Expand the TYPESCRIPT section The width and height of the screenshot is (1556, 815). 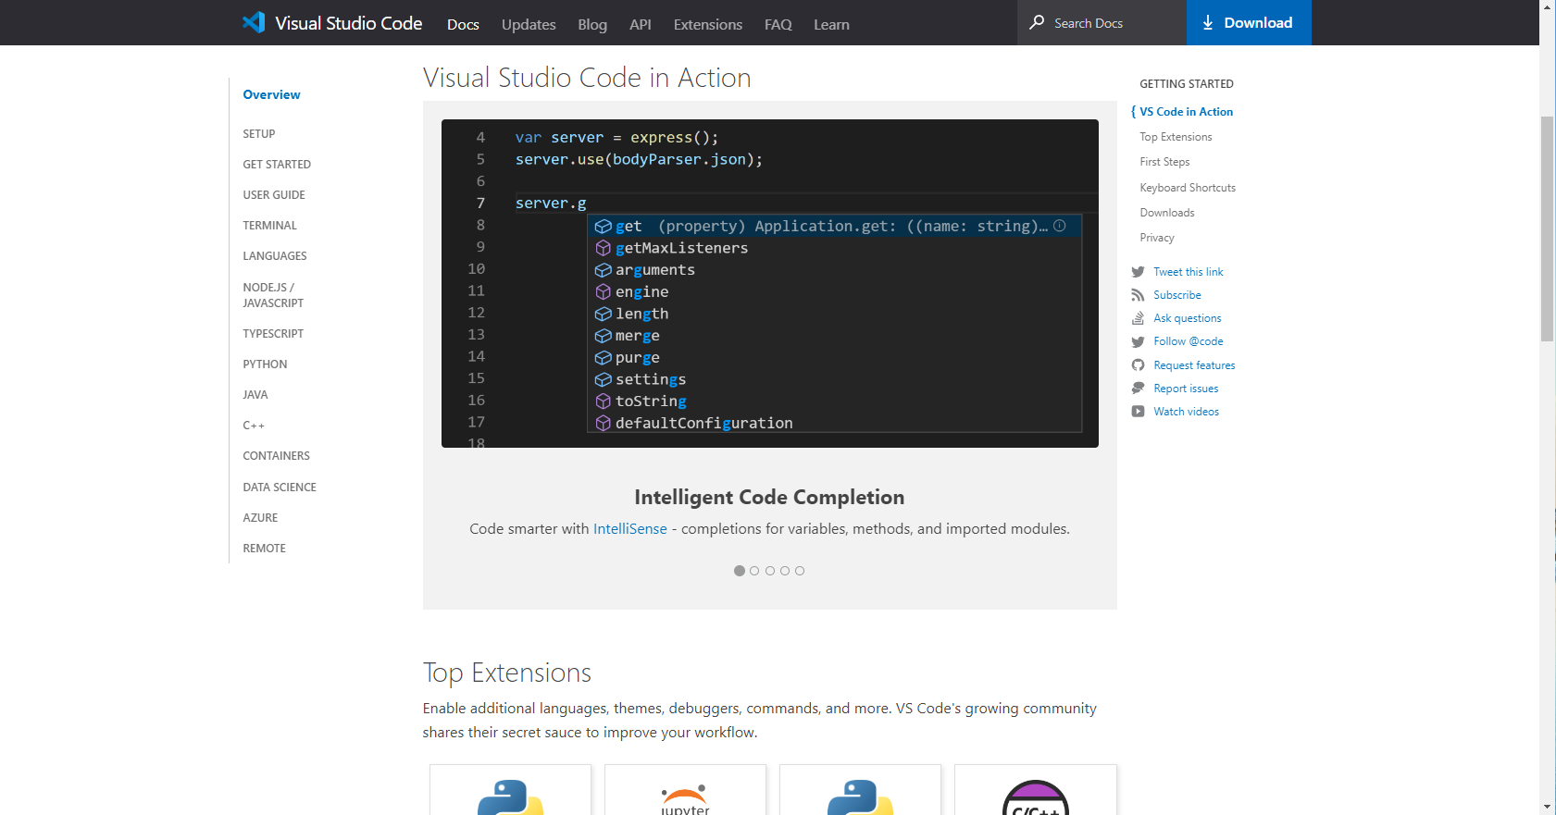pos(273,334)
